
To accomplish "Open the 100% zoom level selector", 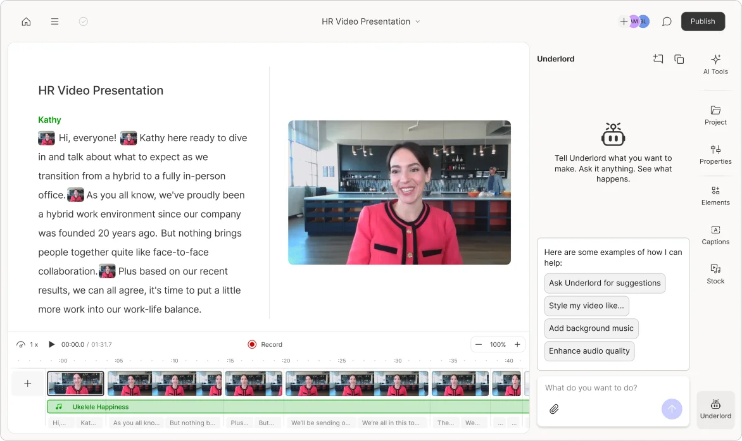I will (498, 344).
